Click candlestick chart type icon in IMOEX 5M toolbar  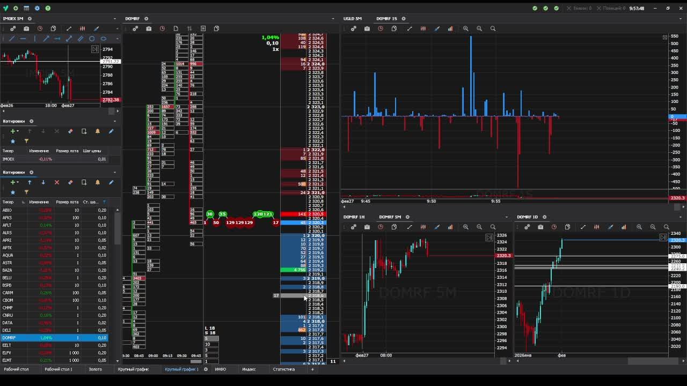click(x=82, y=28)
